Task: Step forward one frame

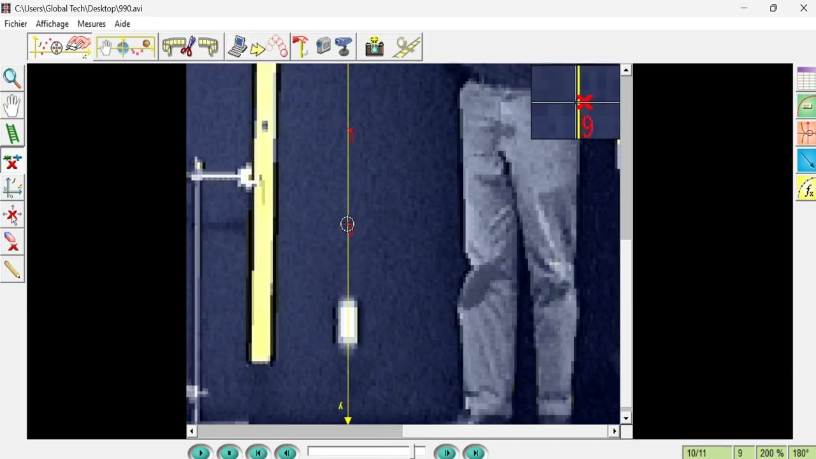Action: pyautogui.click(x=446, y=453)
